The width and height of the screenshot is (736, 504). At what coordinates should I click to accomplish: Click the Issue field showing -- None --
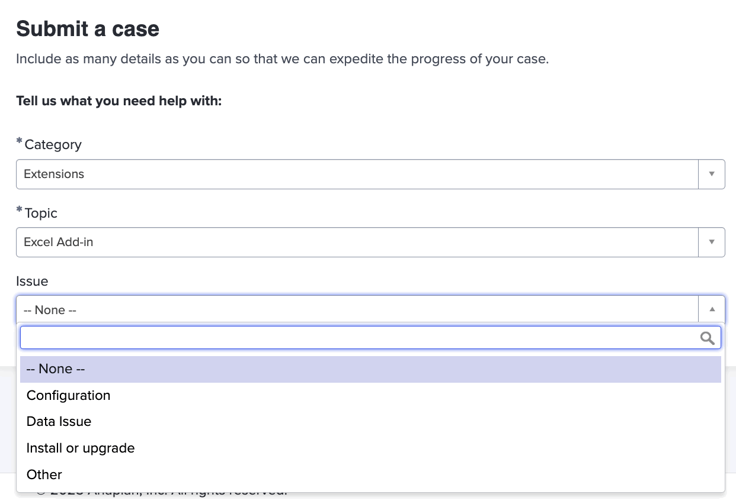coord(357,309)
